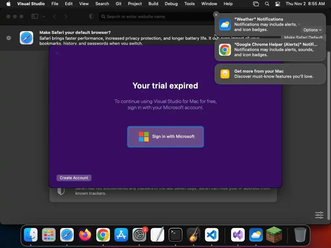Open the Search menu in menu bar
Screen dimensions: 331x248
pos(102,4)
